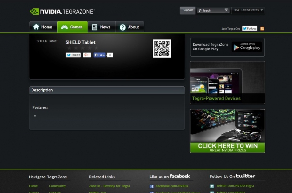The height and width of the screenshot is (193, 292).
Task: Open the orange RSS feed icon
Action: coord(262,28)
